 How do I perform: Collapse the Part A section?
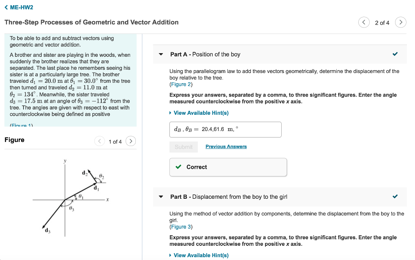[160, 54]
